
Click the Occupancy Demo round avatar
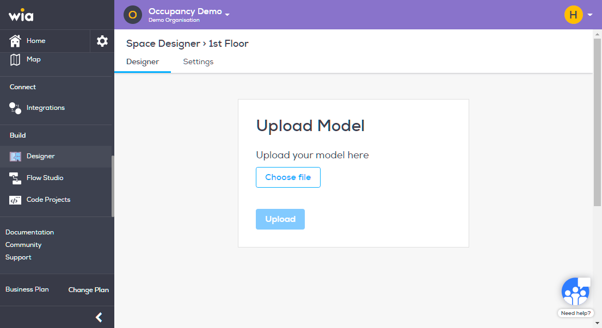click(133, 15)
